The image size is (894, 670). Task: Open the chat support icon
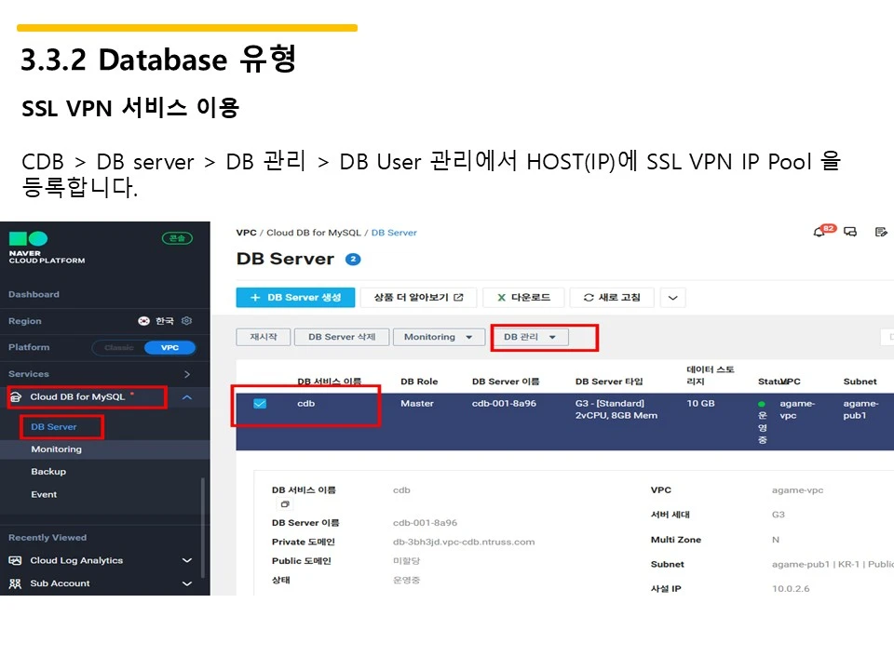click(850, 232)
